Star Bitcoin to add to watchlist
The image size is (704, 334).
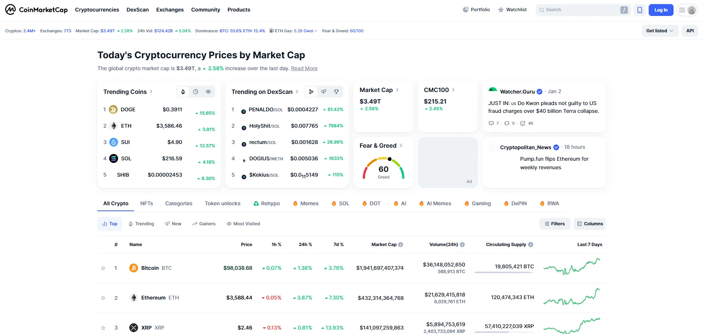pos(103,268)
